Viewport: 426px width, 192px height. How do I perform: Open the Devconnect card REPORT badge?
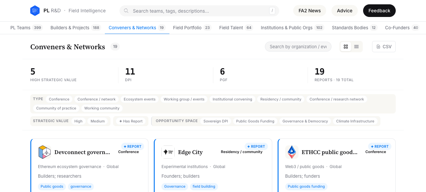tap(132, 146)
